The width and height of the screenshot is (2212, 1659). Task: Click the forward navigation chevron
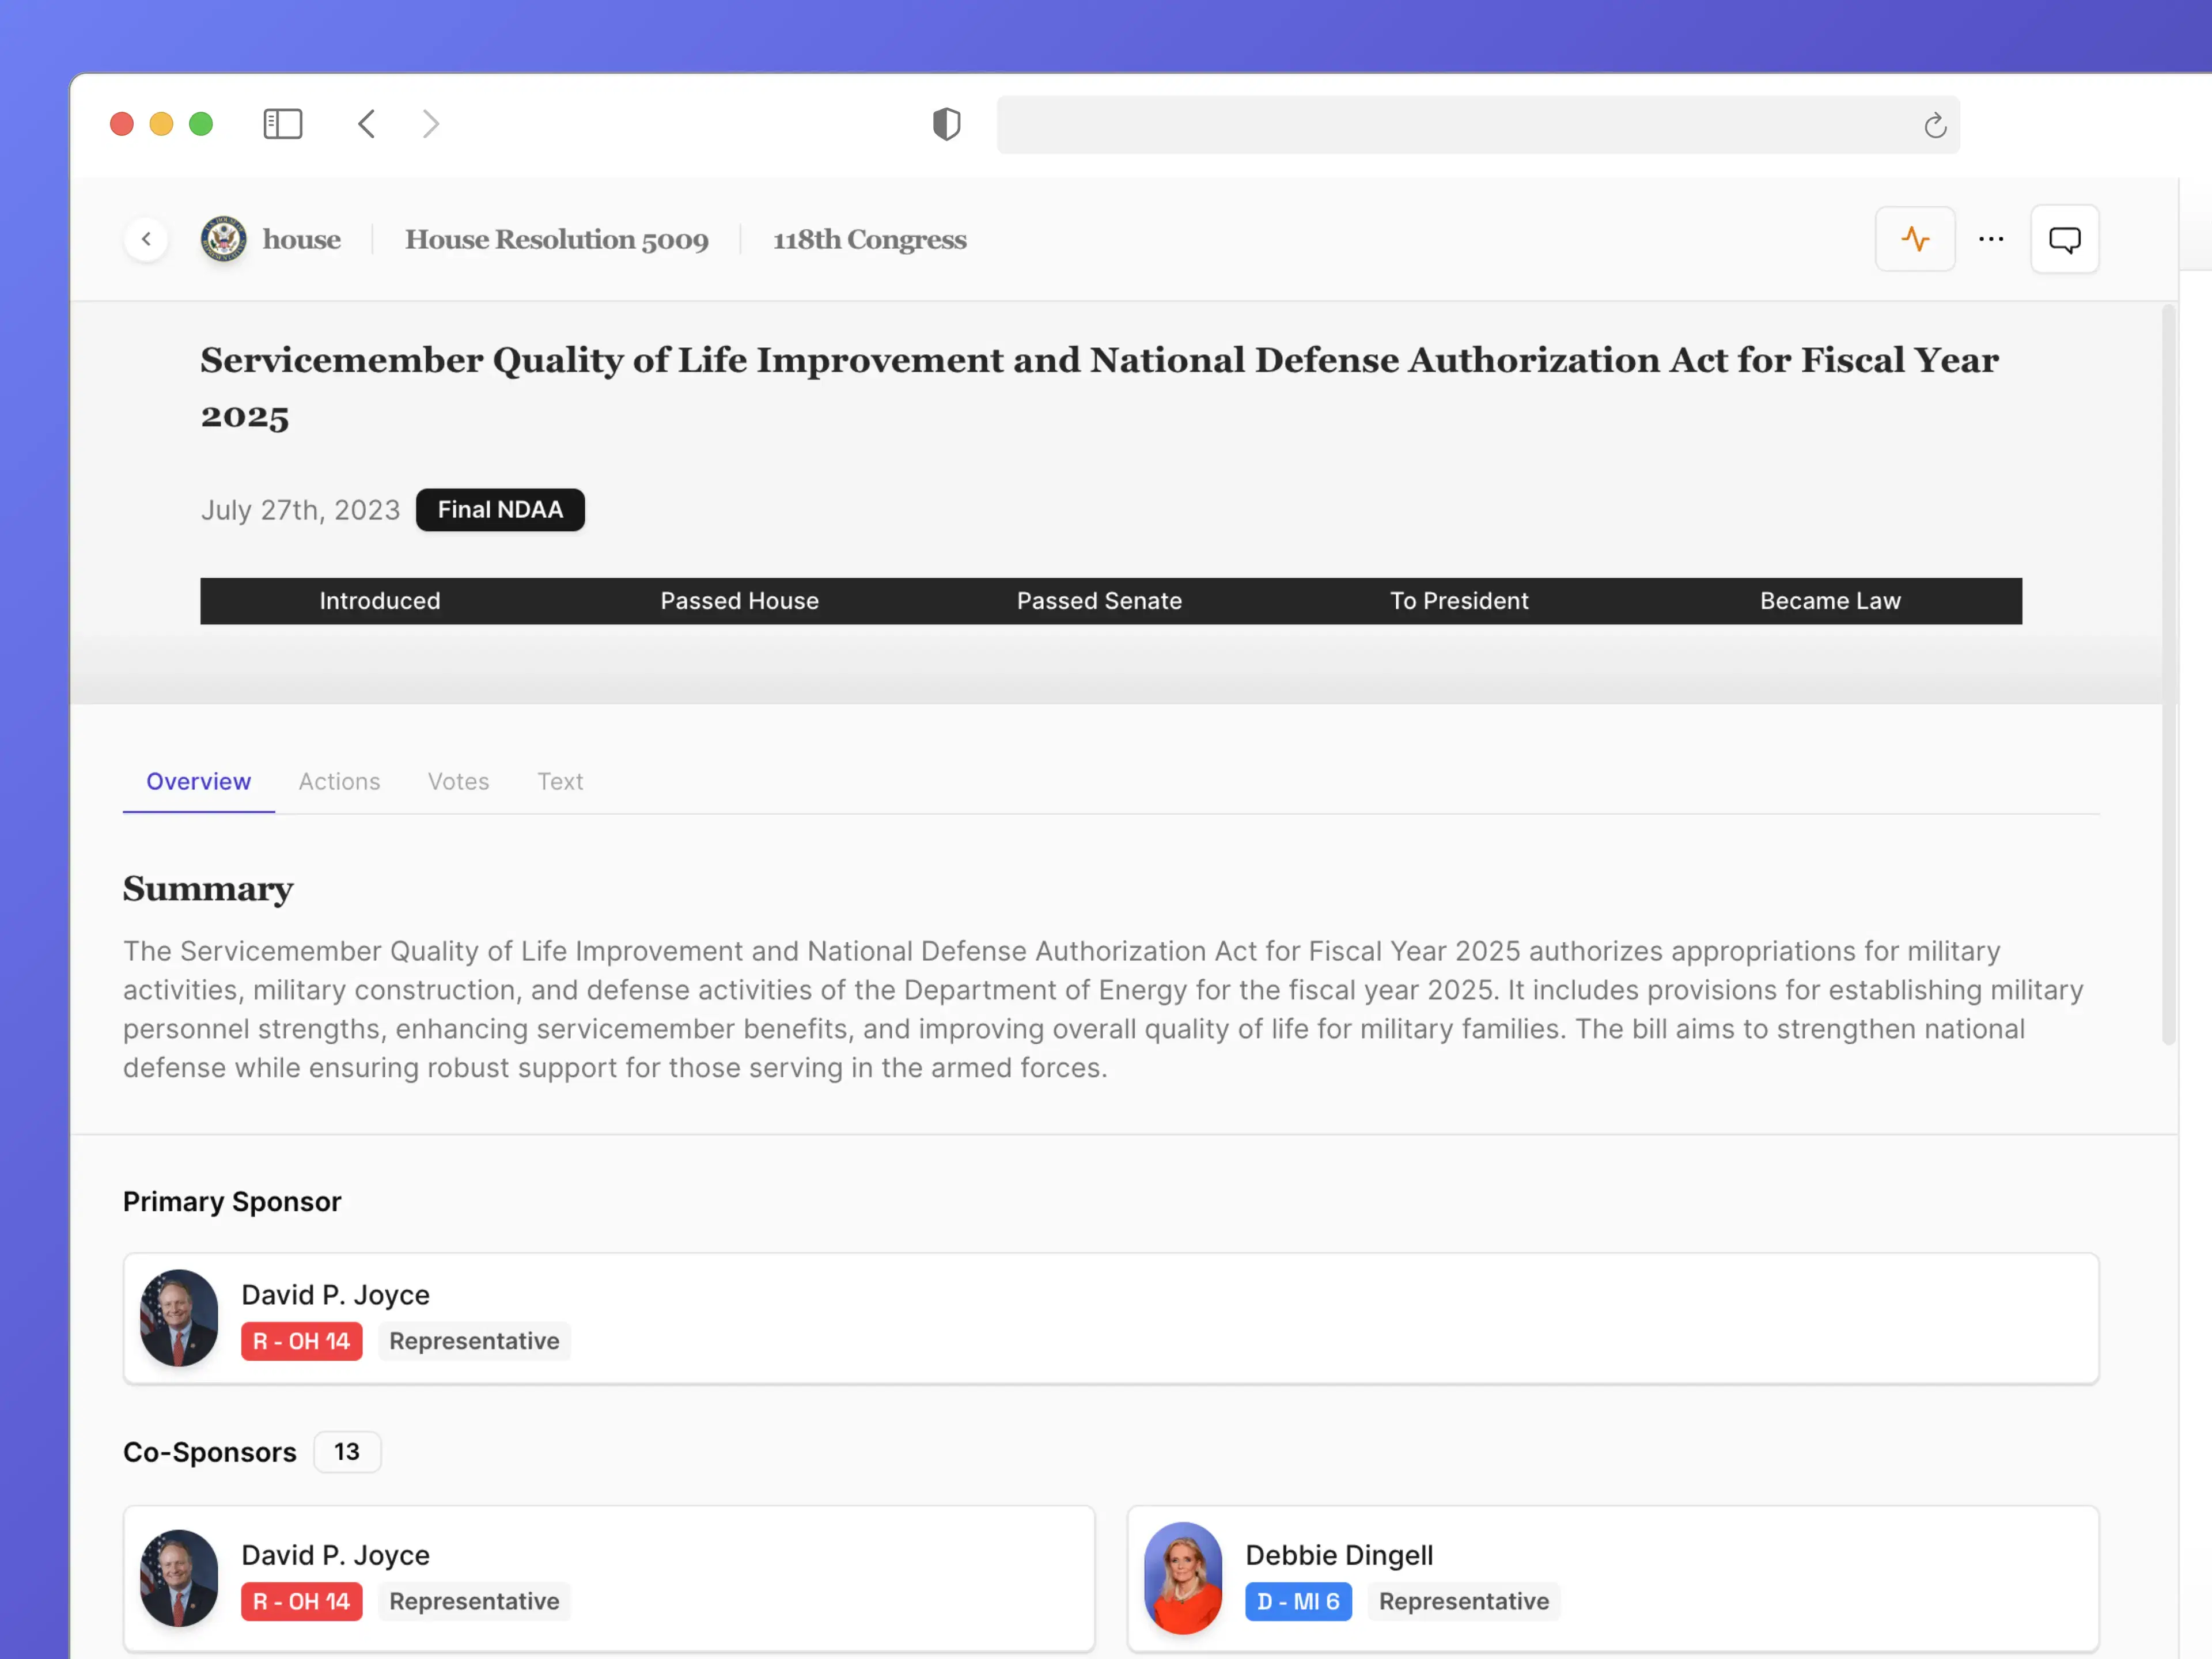pyautogui.click(x=430, y=123)
